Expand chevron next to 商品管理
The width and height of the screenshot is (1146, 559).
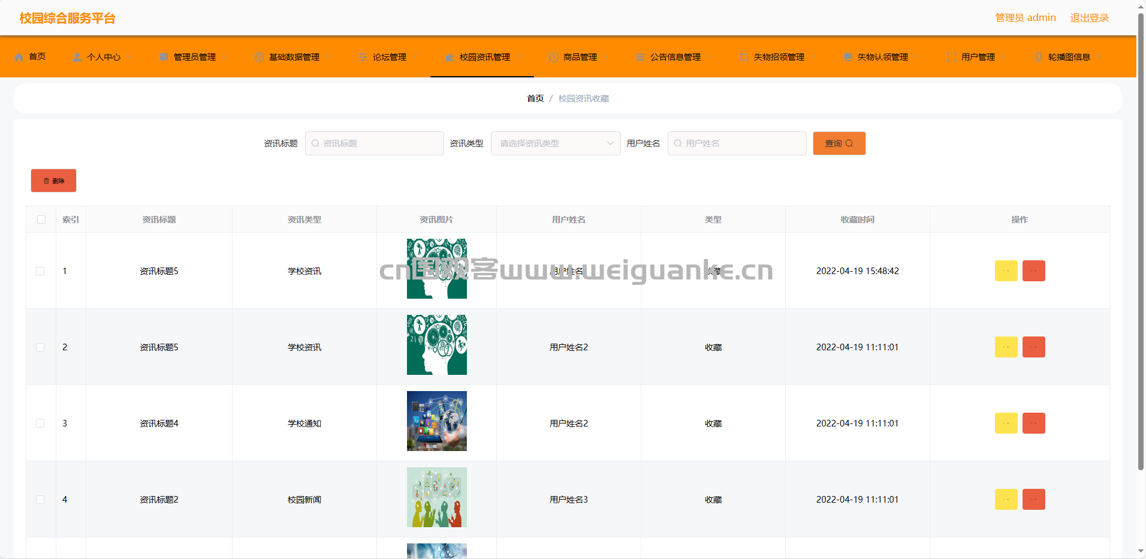[x=605, y=57]
